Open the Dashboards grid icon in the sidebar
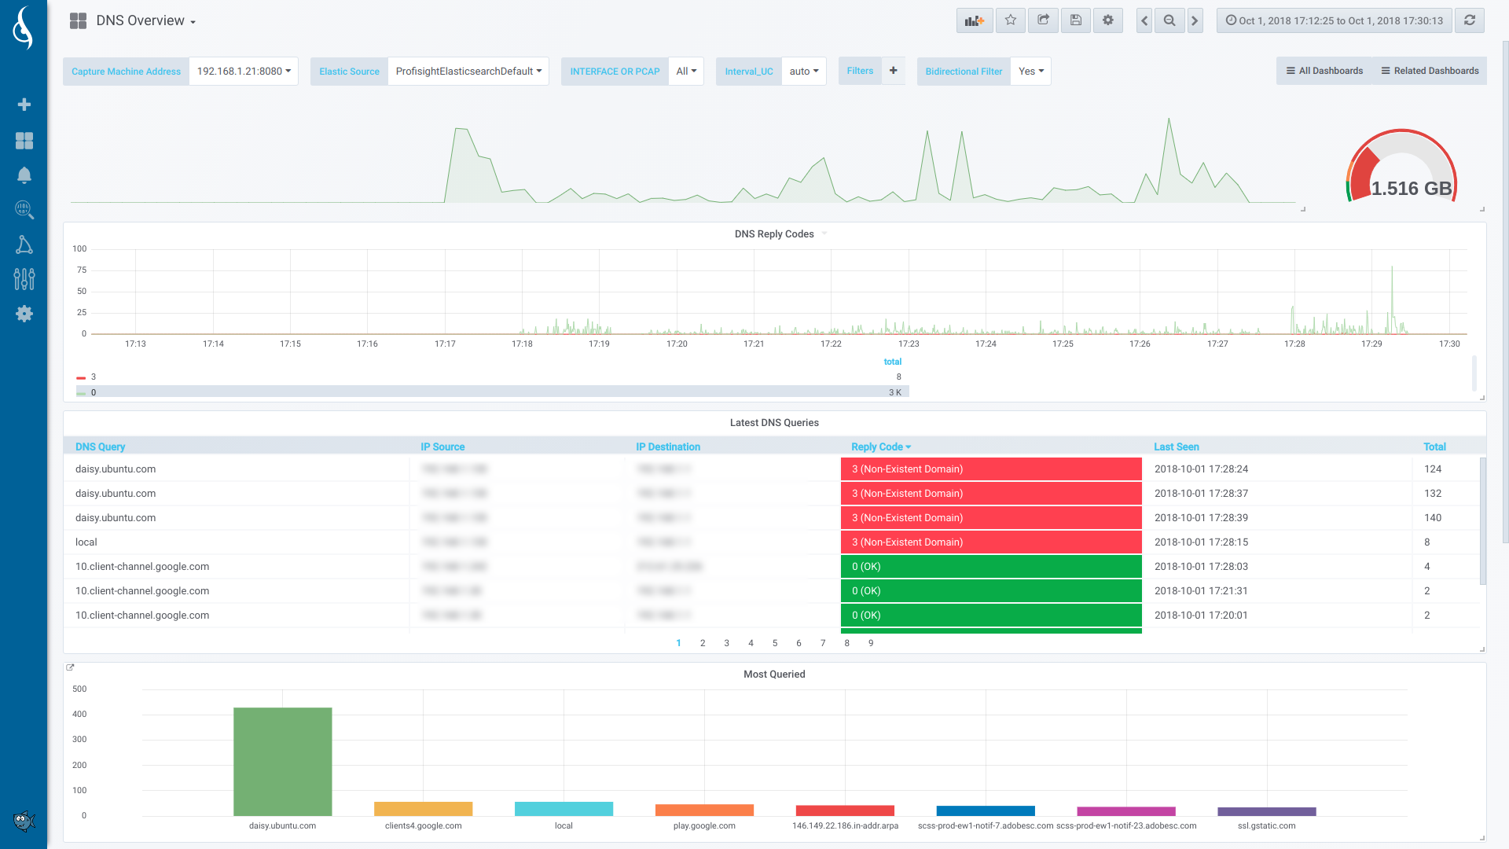This screenshot has height=849, width=1509. (x=24, y=141)
